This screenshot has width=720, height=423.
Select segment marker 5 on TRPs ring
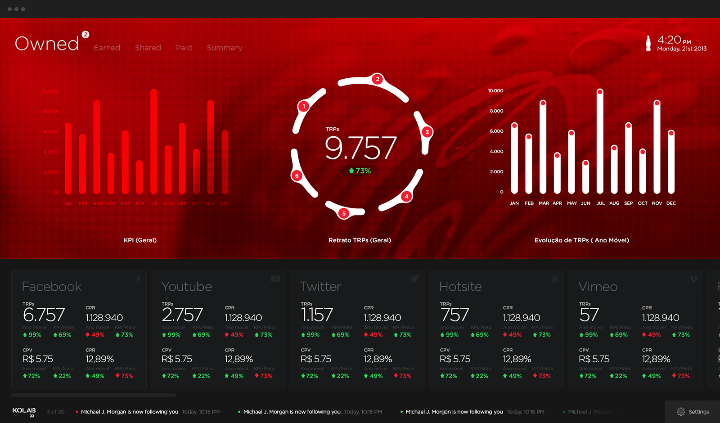click(x=344, y=213)
